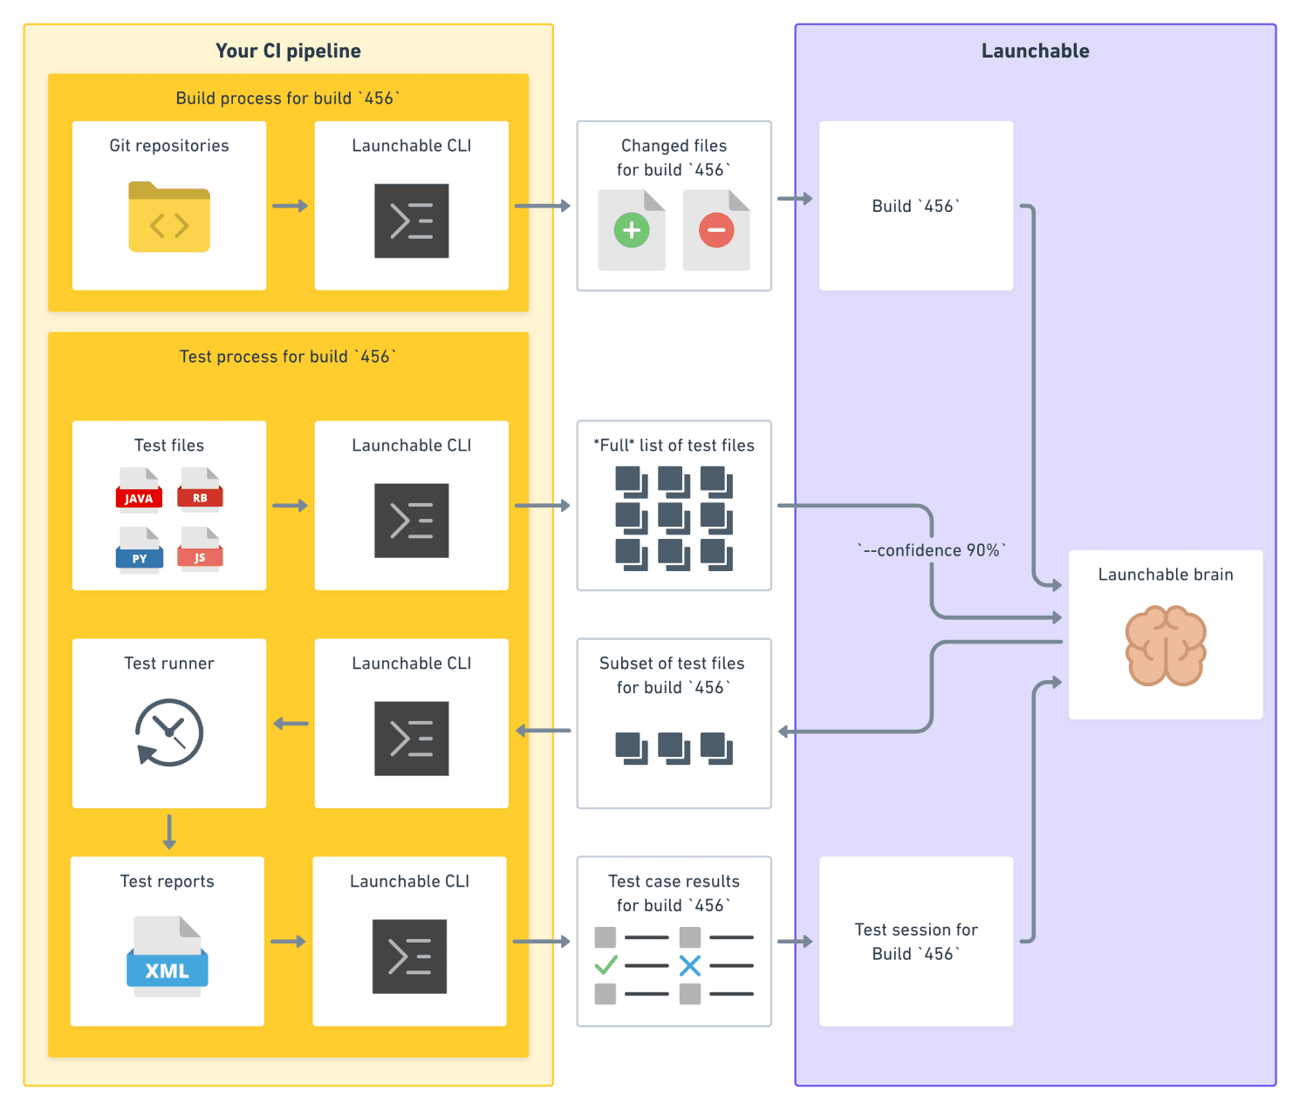Click the full test files grid icon
Viewport: 1300px width, 1110px height.
coord(674,518)
